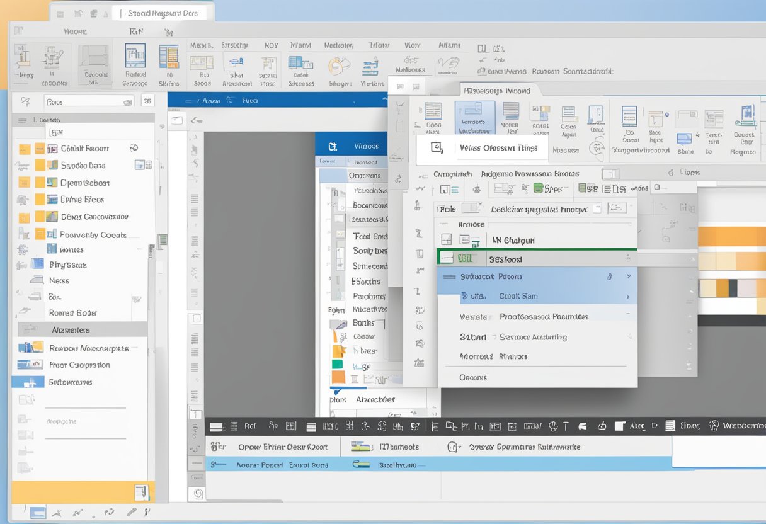This screenshot has height=524, width=766.
Task: Expand the Sotracat Pdoors submenu arrow
Action: tap(628, 276)
